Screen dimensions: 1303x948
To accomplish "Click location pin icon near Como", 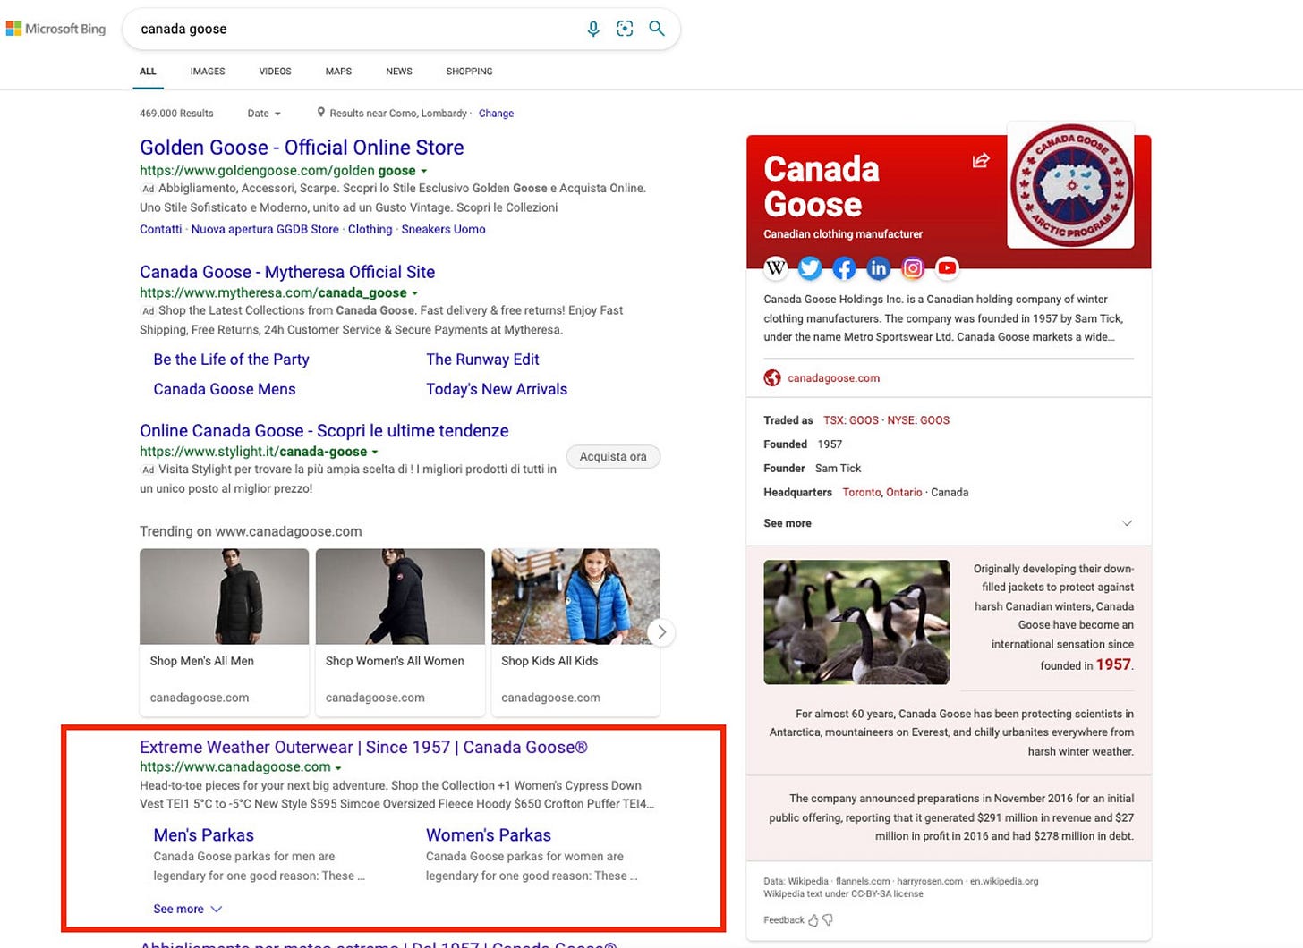I will tap(321, 113).
